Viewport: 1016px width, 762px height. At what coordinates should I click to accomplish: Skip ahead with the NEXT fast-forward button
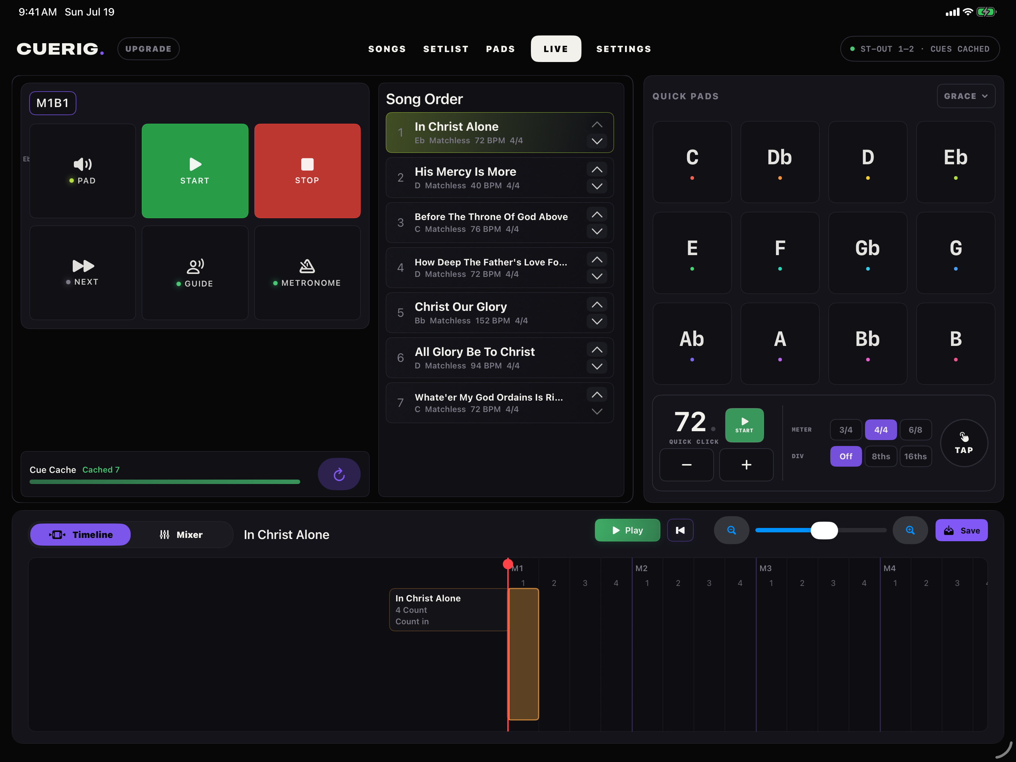tap(83, 272)
